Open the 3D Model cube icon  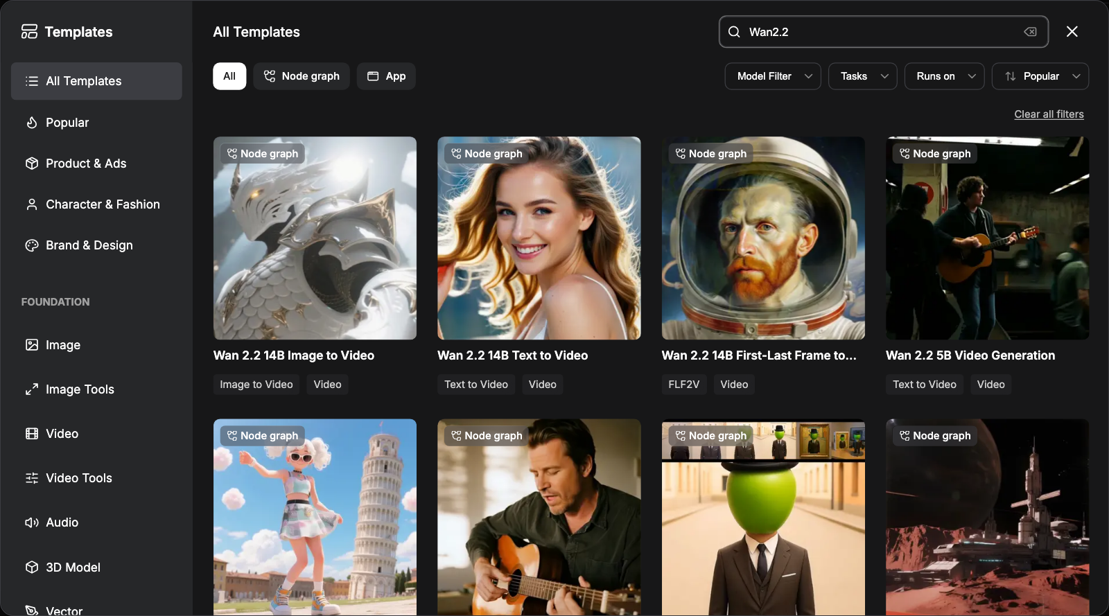pyautogui.click(x=31, y=567)
